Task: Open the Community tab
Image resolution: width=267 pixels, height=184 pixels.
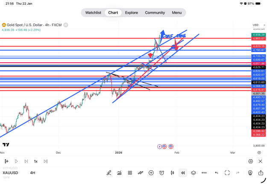Action: 155,13
